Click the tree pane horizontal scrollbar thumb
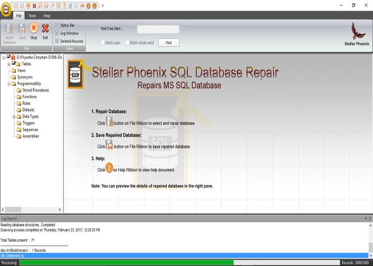The width and height of the screenshot is (373, 266). [x=13, y=210]
